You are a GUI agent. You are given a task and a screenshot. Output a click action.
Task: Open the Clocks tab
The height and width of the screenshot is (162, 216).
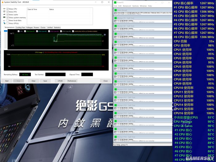[x=43, y=28]
